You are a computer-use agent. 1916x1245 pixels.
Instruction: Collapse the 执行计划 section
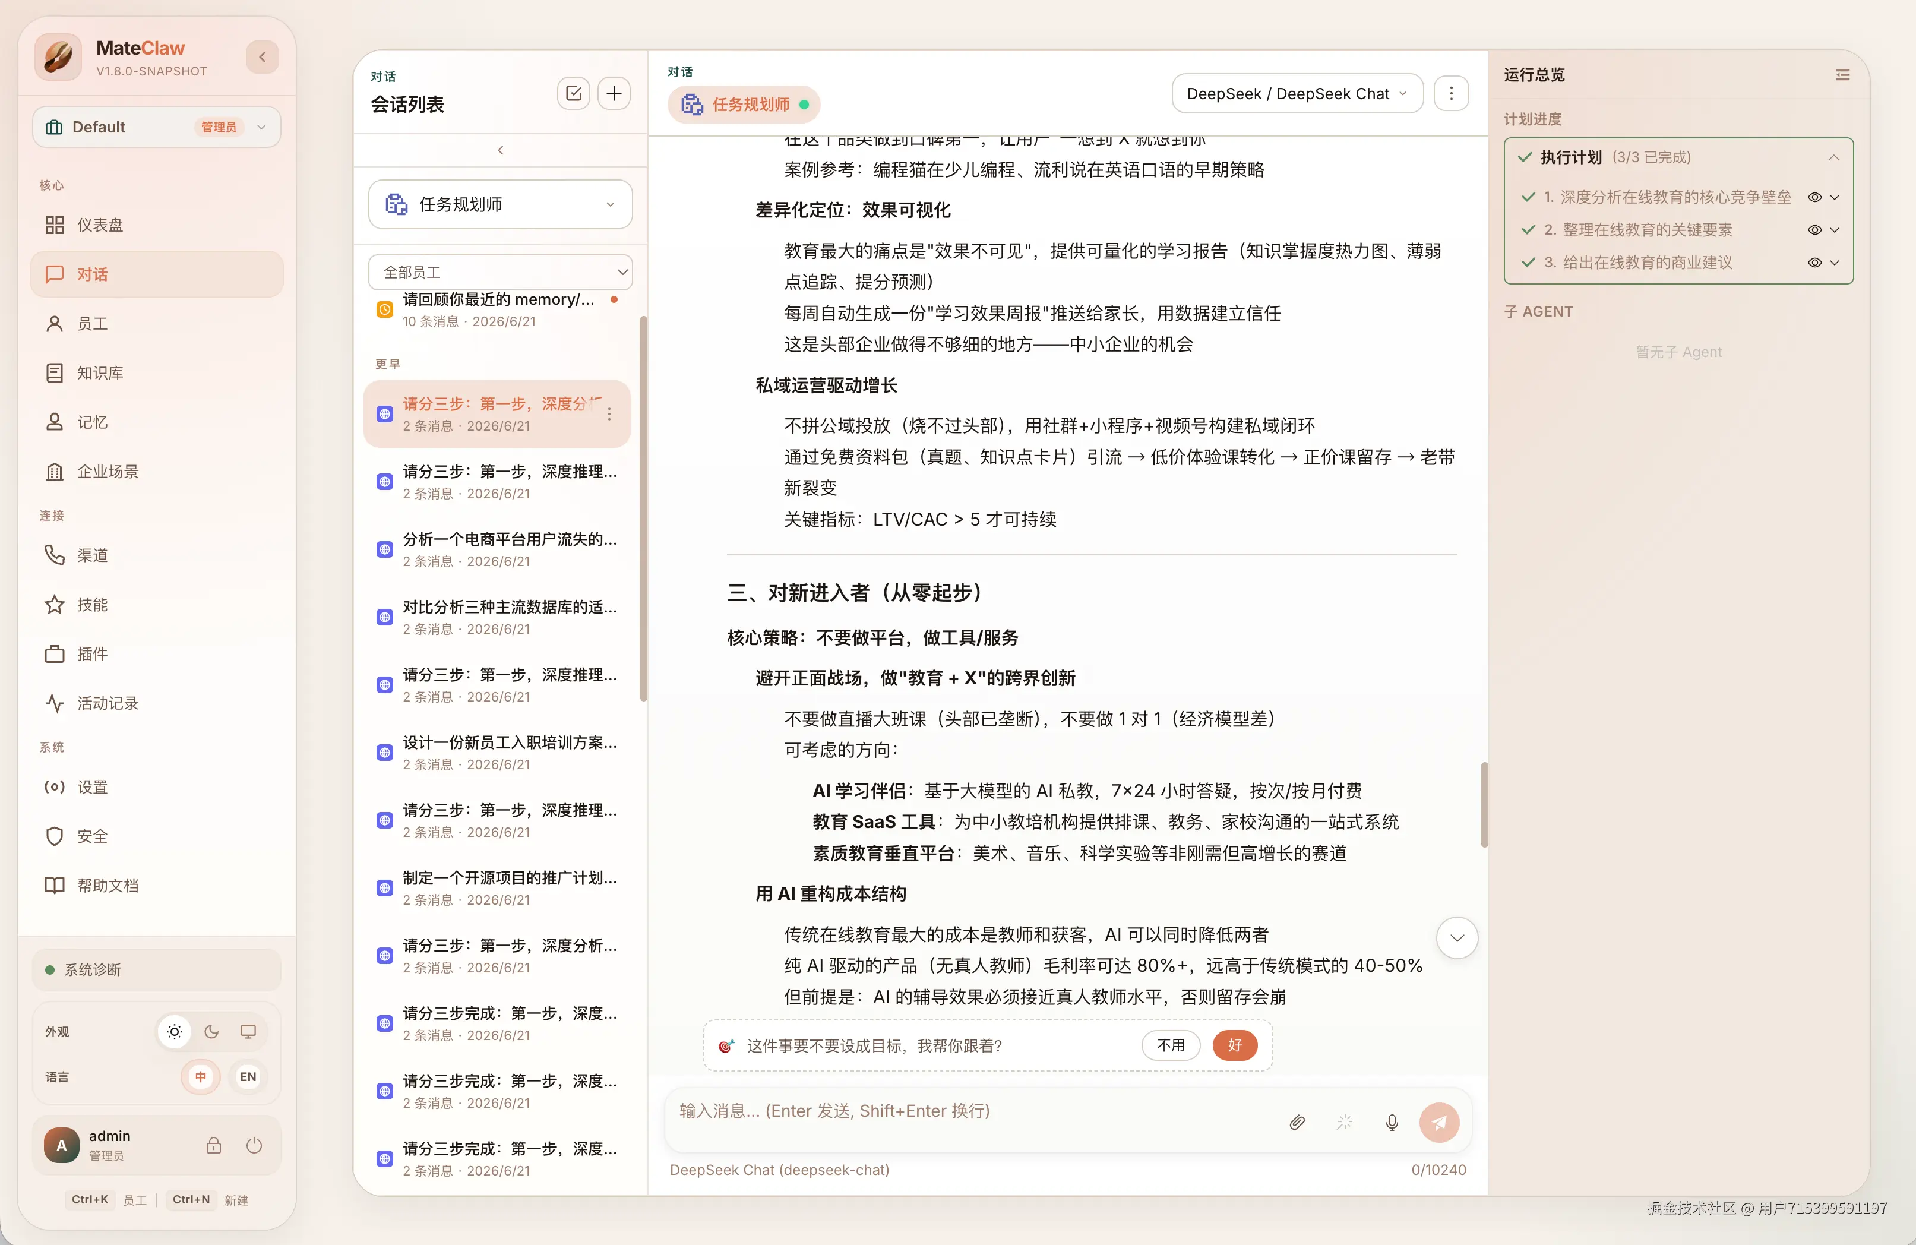[1834, 158]
